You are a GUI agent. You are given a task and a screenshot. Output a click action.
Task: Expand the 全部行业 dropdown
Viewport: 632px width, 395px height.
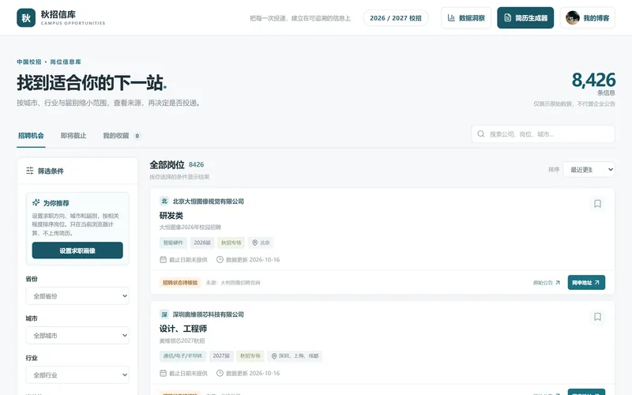click(77, 374)
